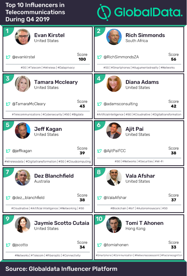Click the #Cybersecurity hashtag under Tamara Mccleary
Image resolution: width=187 pixels, height=276 pixels.
point(52,114)
